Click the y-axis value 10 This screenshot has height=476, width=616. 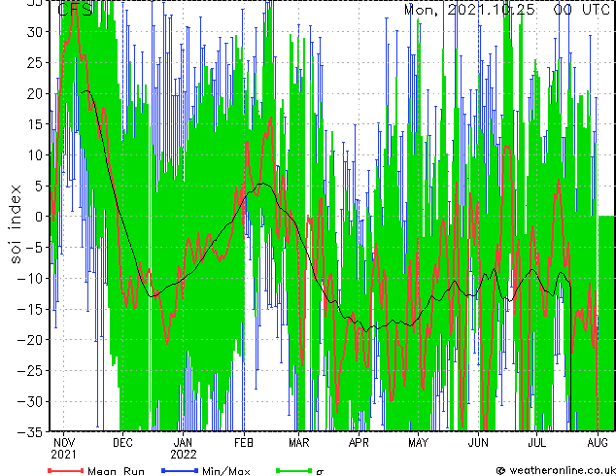(34, 154)
